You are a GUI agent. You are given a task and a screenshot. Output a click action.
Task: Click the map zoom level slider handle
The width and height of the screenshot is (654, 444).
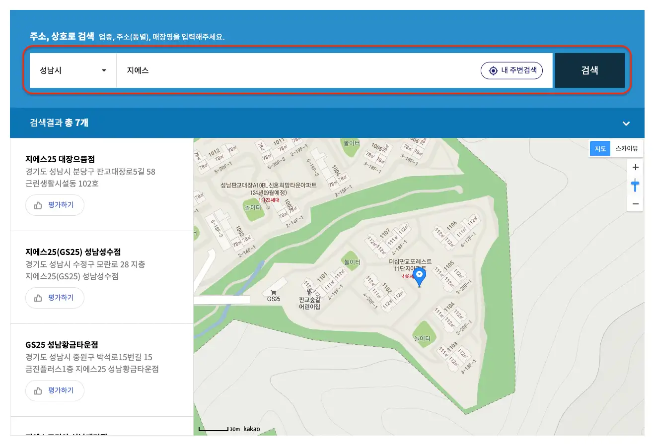pyautogui.click(x=635, y=186)
